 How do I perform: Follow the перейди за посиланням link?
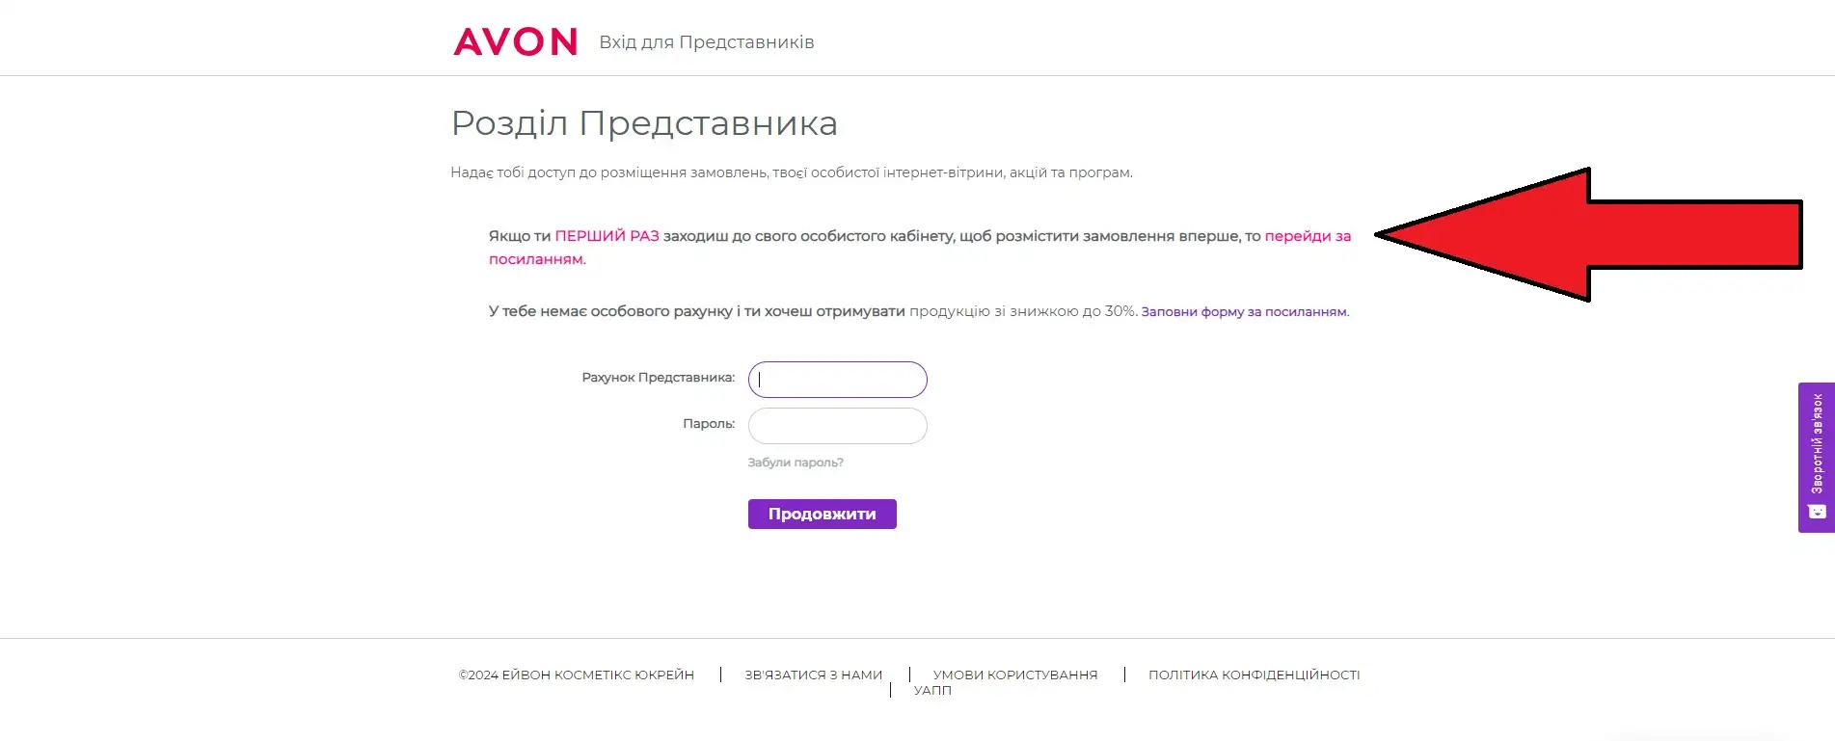click(x=1307, y=236)
